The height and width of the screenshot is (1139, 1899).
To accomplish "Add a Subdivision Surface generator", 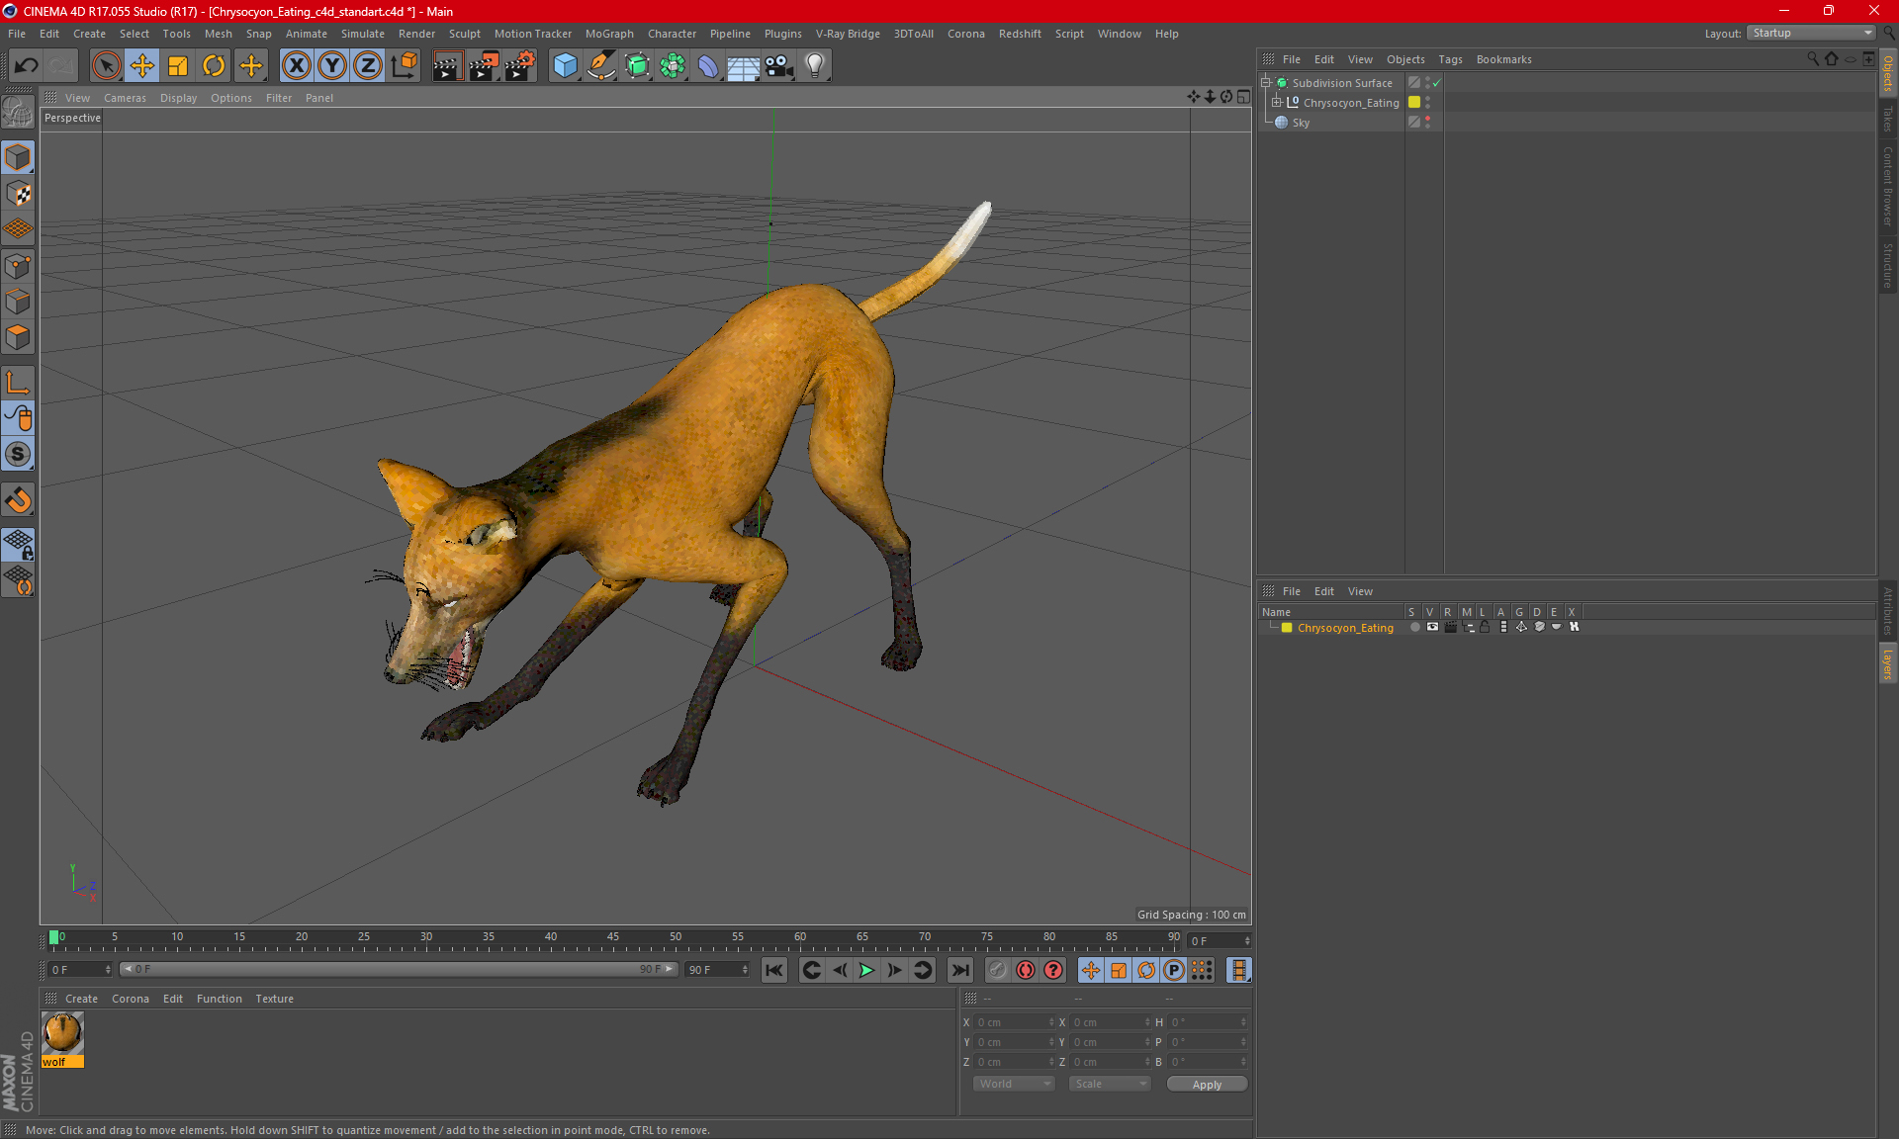I will pos(637,65).
